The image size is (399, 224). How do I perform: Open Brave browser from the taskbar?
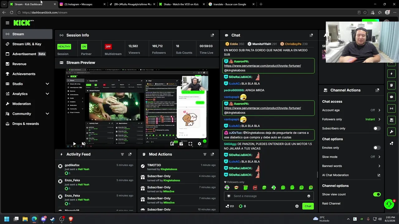coord(71,219)
